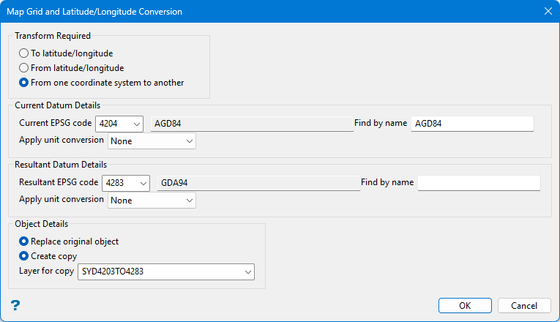Expand current datum Apply unit conversion dropdown

click(189, 141)
